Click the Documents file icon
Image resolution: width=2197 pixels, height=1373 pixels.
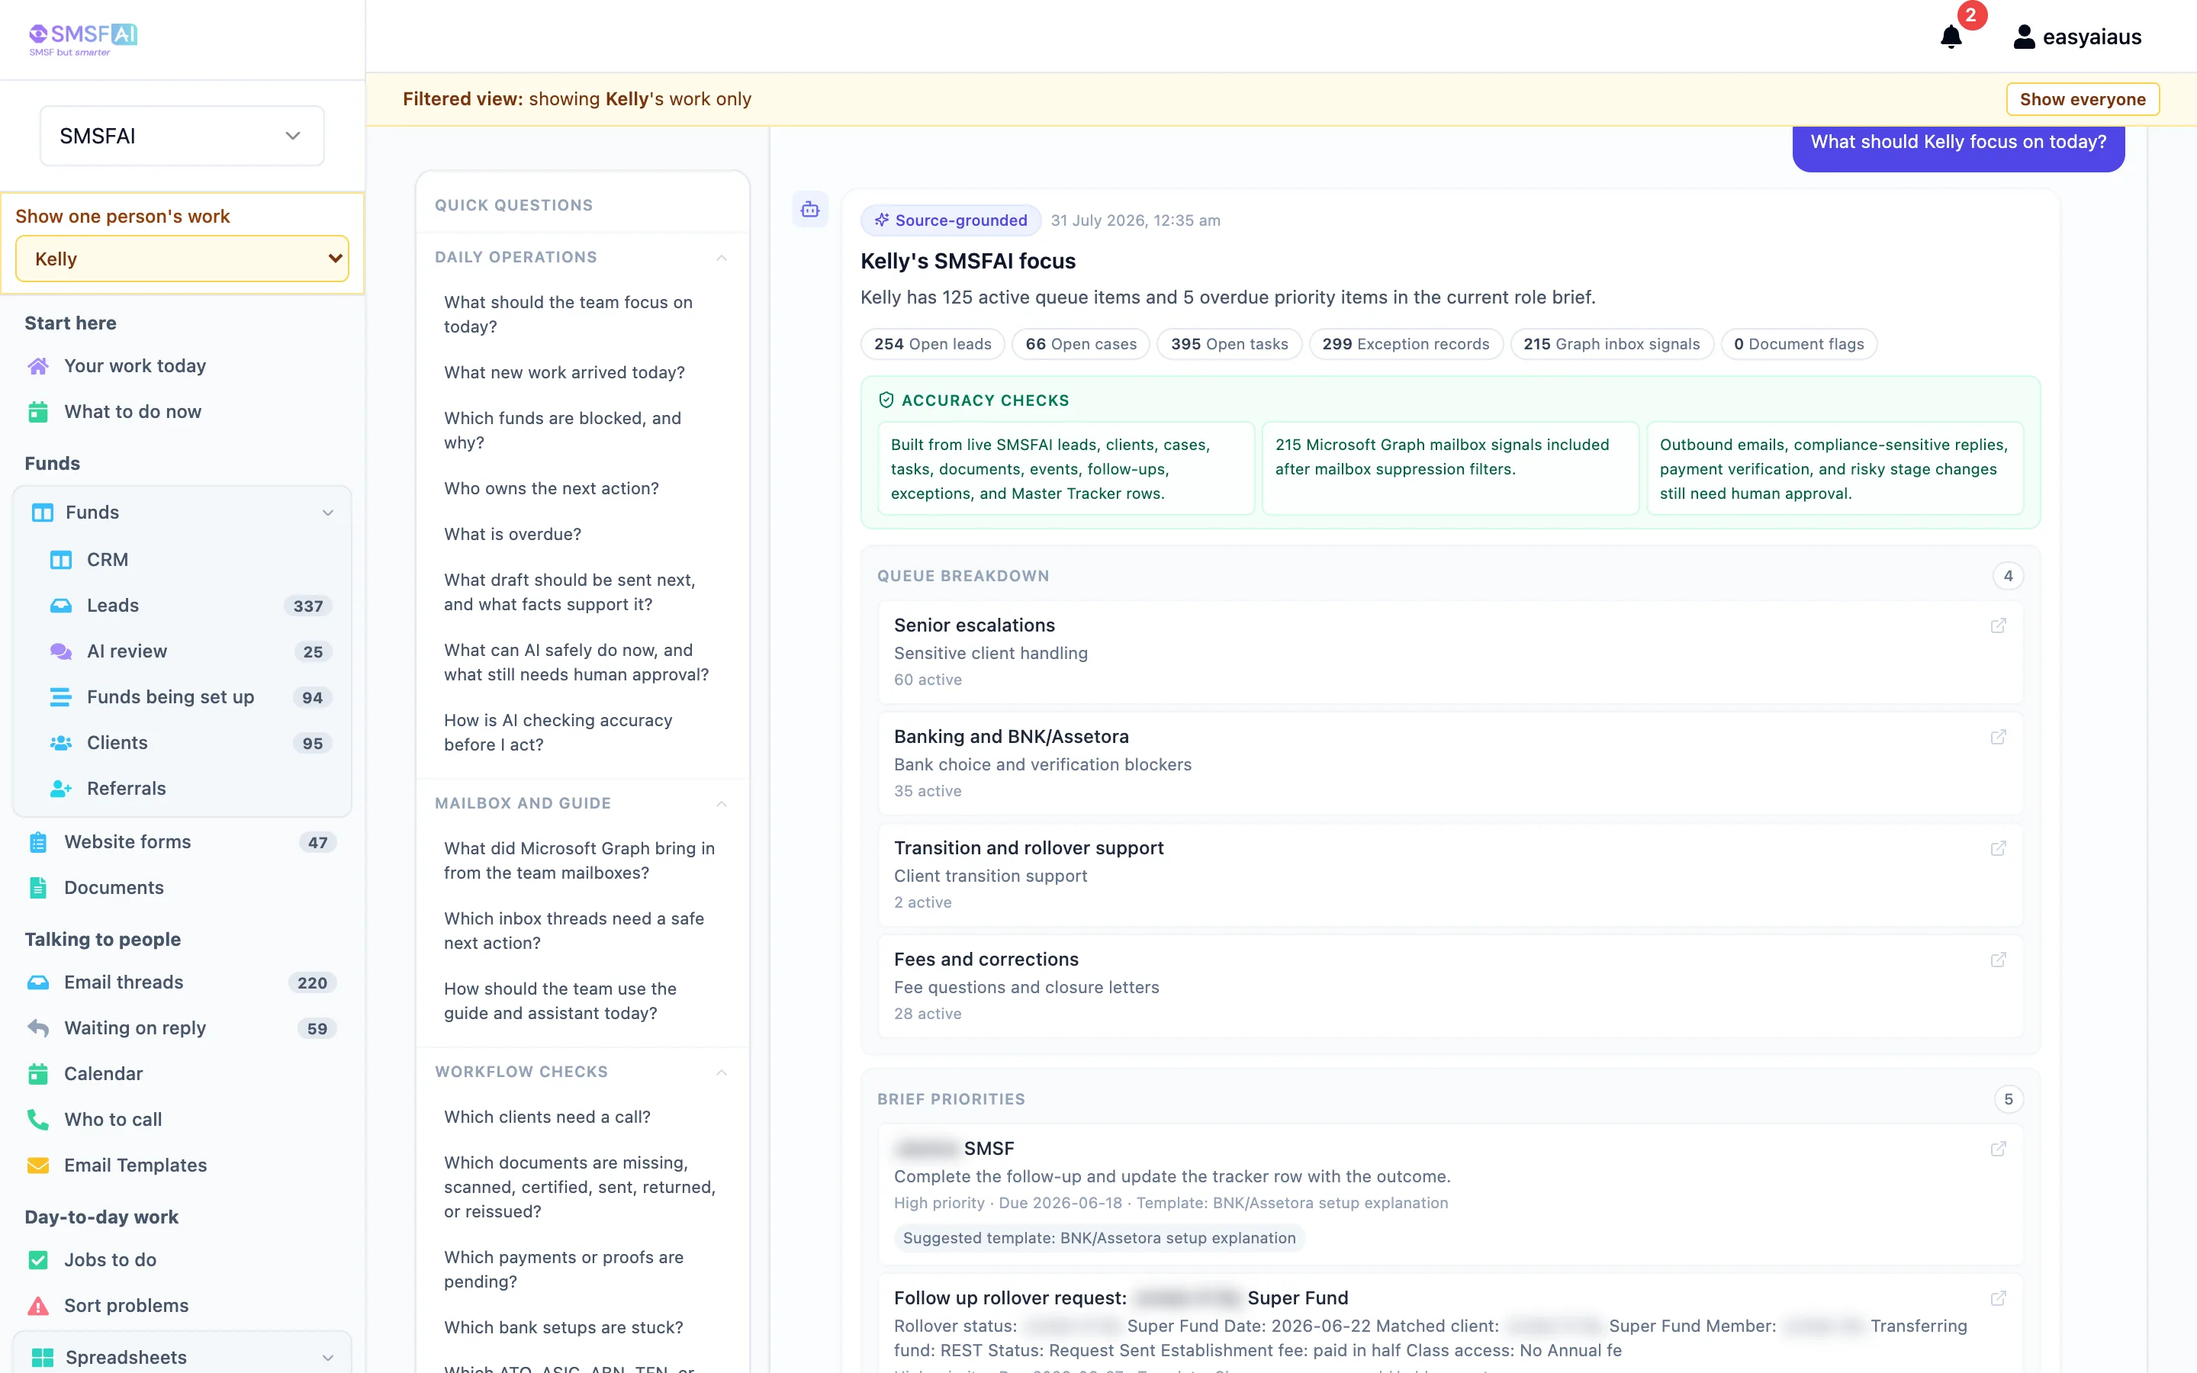38,887
